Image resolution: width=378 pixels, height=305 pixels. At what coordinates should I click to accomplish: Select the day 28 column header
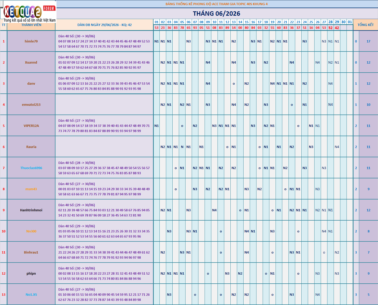point(331,22)
